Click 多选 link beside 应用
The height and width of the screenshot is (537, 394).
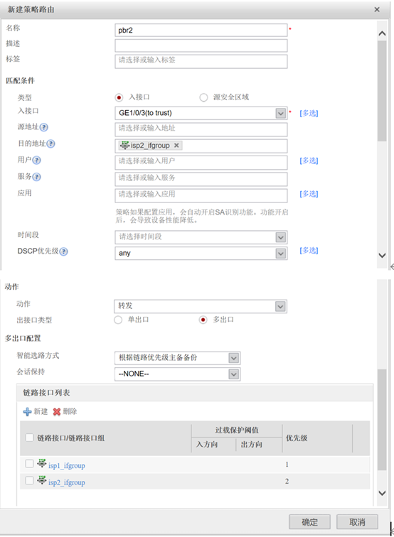pyautogui.click(x=309, y=194)
